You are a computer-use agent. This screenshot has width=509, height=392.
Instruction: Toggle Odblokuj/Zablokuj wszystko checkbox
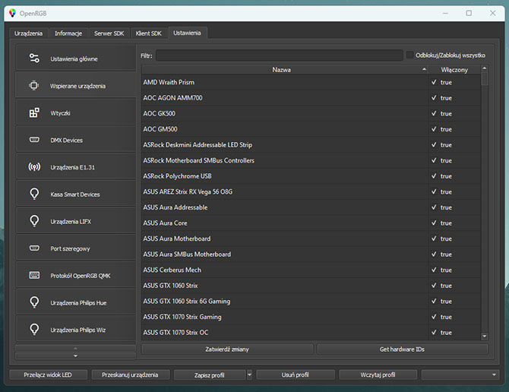coord(410,55)
